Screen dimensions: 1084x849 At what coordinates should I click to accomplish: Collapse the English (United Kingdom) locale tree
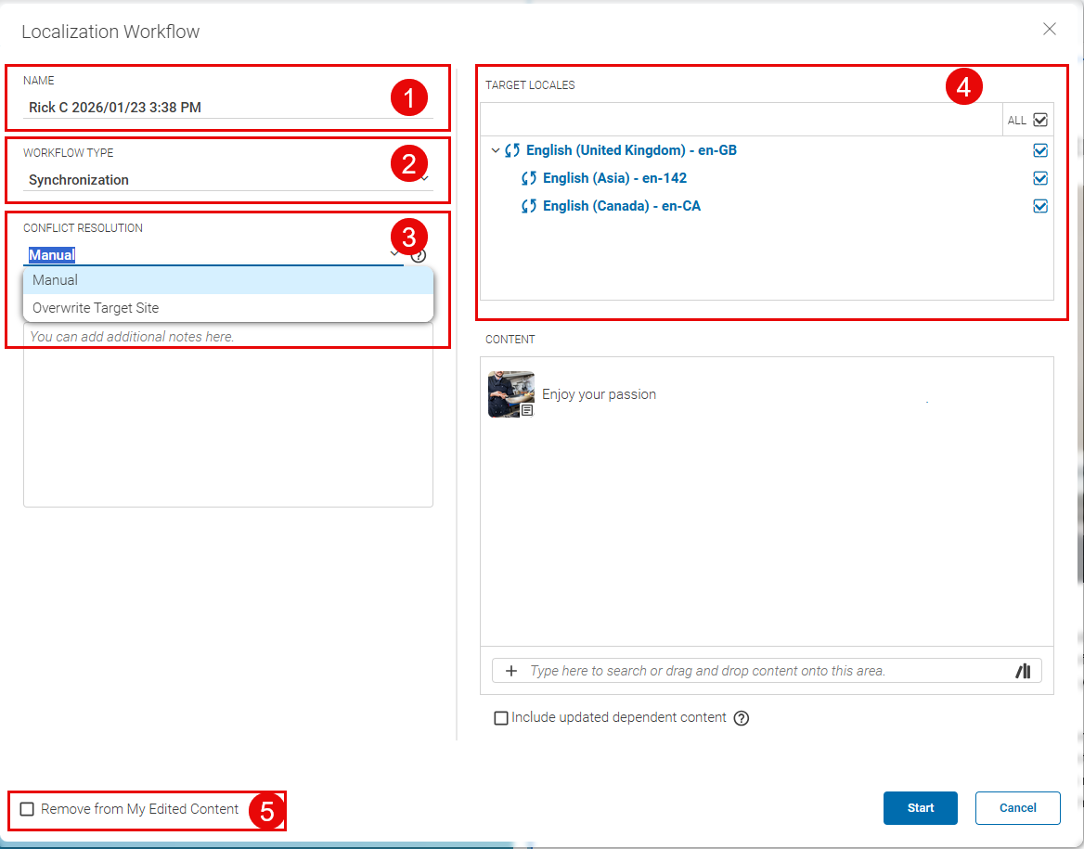[495, 149]
